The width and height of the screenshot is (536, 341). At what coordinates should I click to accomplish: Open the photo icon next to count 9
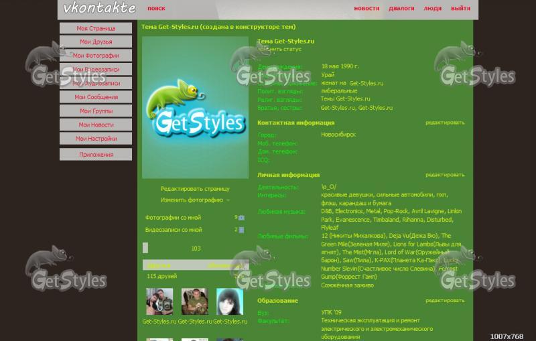coord(241,218)
